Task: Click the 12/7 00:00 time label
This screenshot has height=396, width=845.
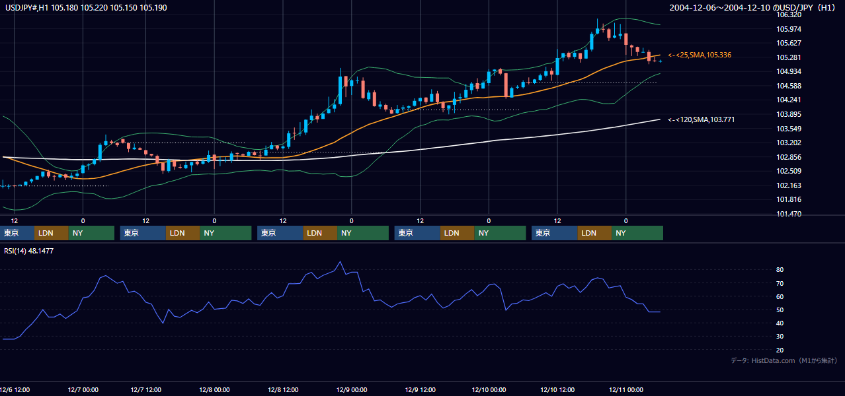Action: coord(82,389)
